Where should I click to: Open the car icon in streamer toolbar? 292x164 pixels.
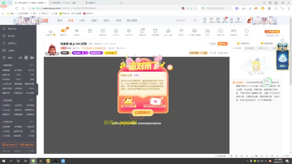click(x=168, y=31)
